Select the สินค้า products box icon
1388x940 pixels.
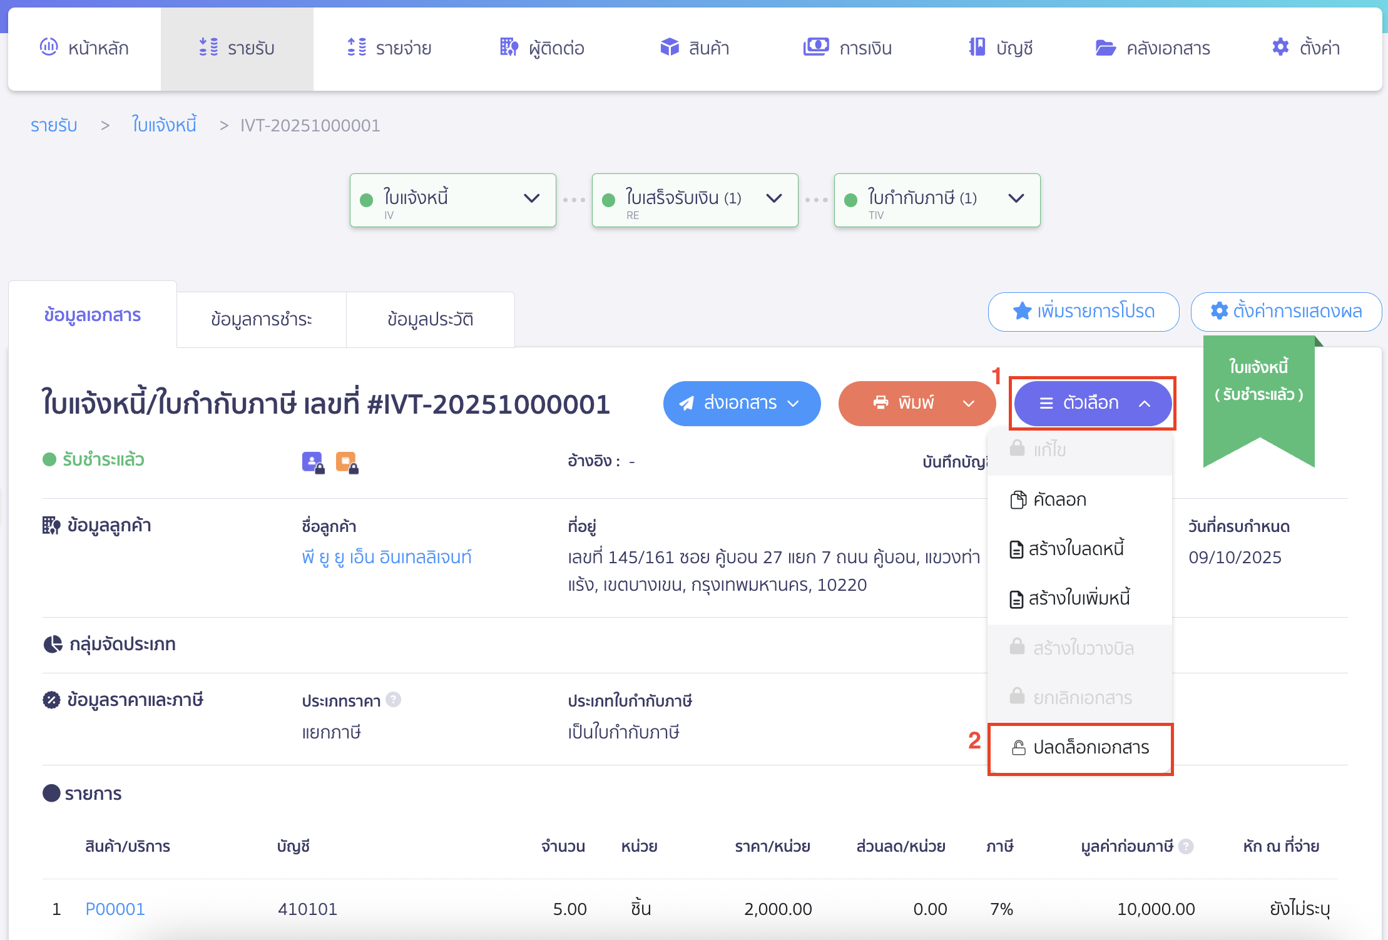click(x=669, y=47)
